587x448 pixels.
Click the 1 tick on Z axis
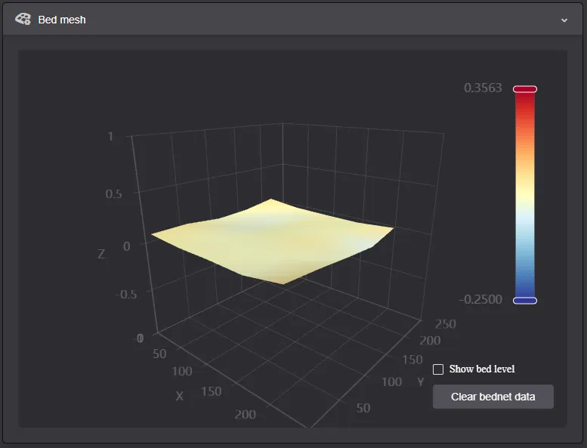110,136
